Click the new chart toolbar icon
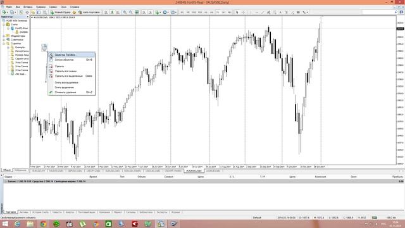Screen dimensions: 405x228 [4, 12]
